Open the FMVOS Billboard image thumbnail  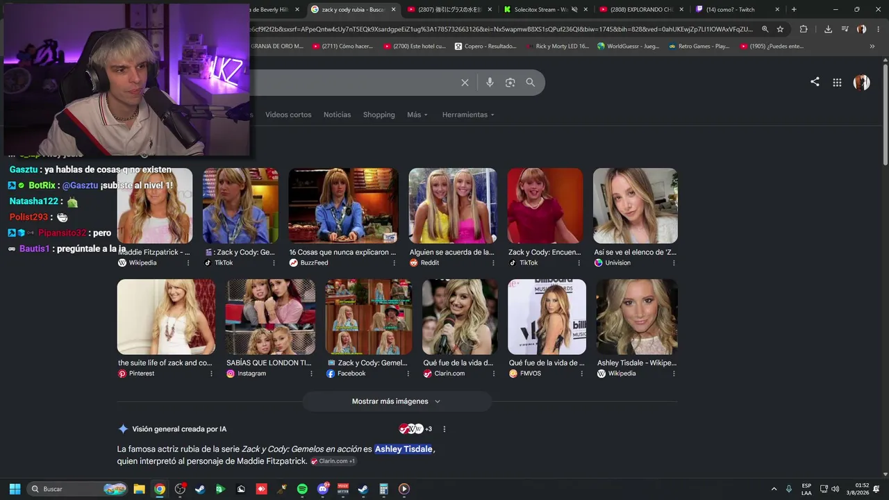click(547, 317)
